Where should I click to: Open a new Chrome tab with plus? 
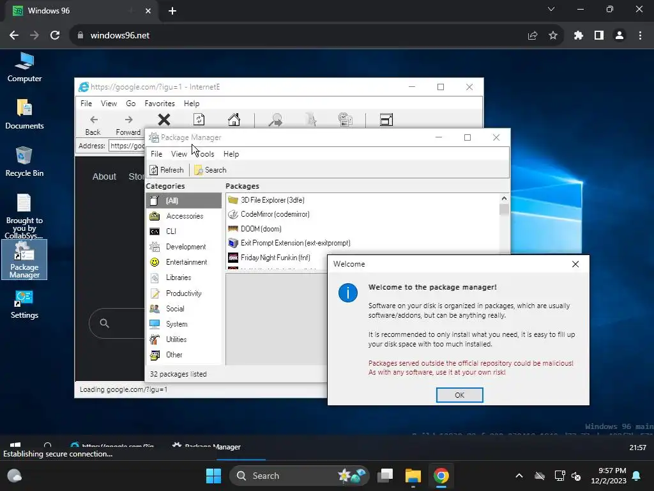172,11
